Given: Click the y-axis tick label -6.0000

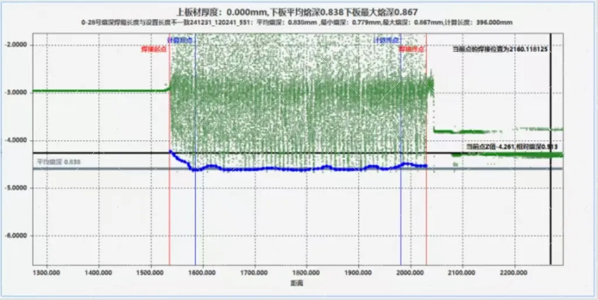Looking at the screenshot, I should click(x=16, y=236).
